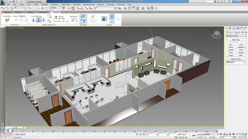The height and width of the screenshot is (139, 248).
Task: Toggle the AutoGrid checkbox
Action: tap(231, 42)
